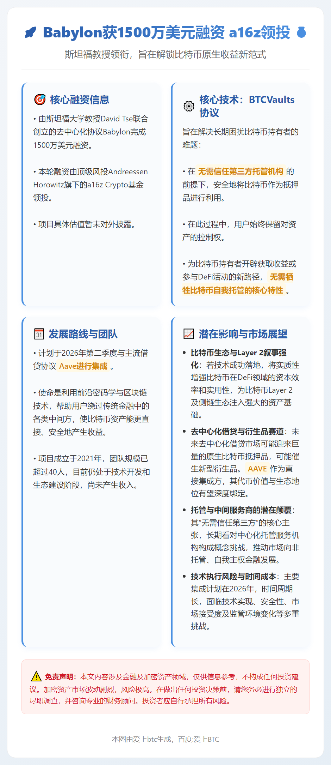Click the highlighted text Aave进行集成
Viewport: 331px width, 765px height.
coord(83,366)
